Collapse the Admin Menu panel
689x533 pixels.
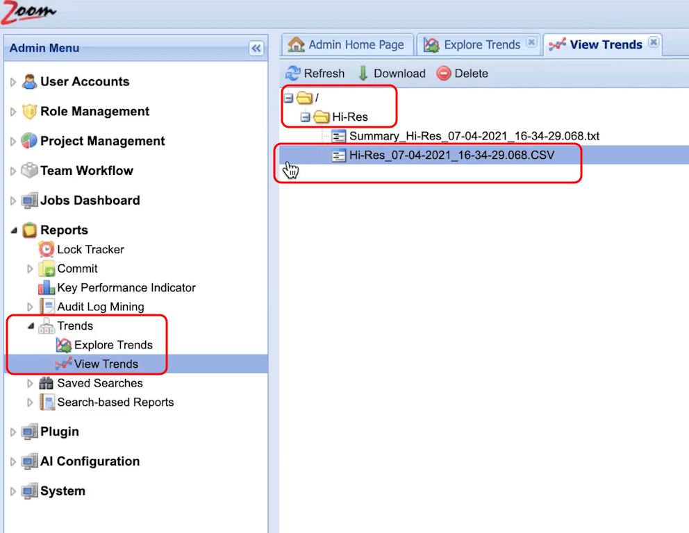click(x=256, y=49)
